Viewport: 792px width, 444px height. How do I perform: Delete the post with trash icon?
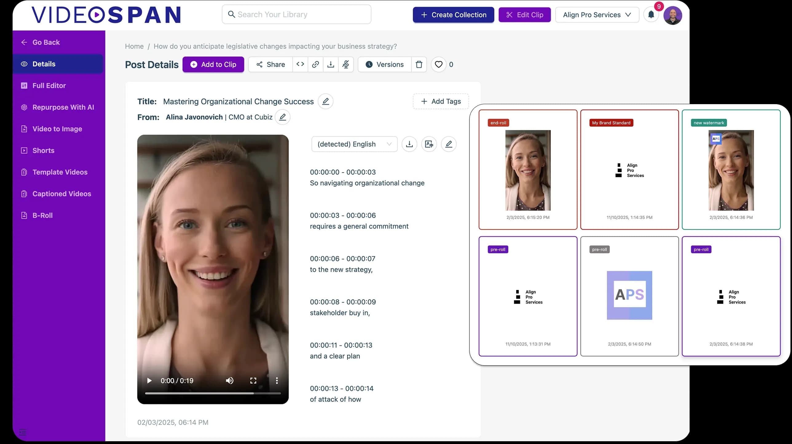pyautogui.click(x=419, y=64)
